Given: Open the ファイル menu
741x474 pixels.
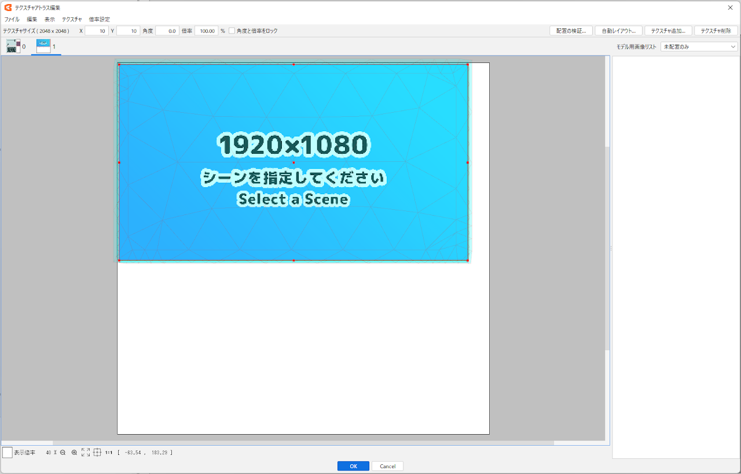Looking at the screenshot, I should click(12, 19).
